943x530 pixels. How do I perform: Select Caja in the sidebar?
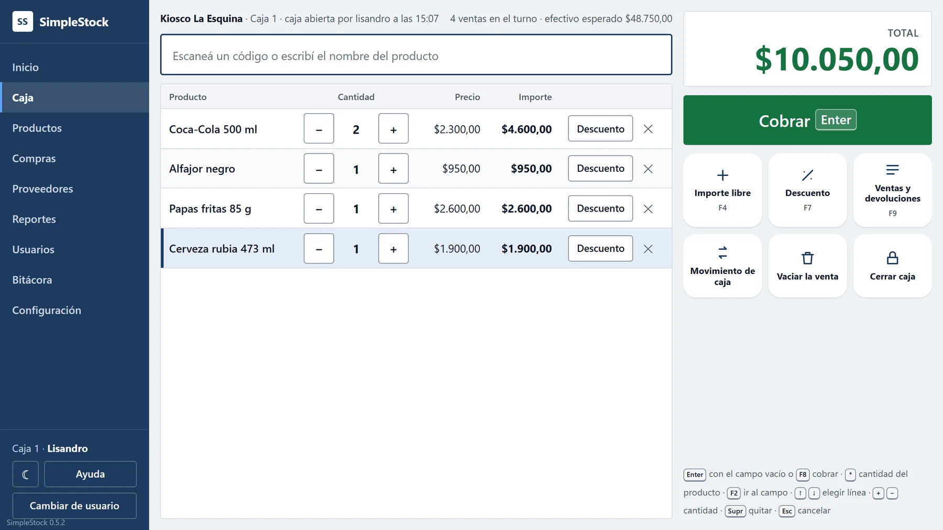click(74, 98)
